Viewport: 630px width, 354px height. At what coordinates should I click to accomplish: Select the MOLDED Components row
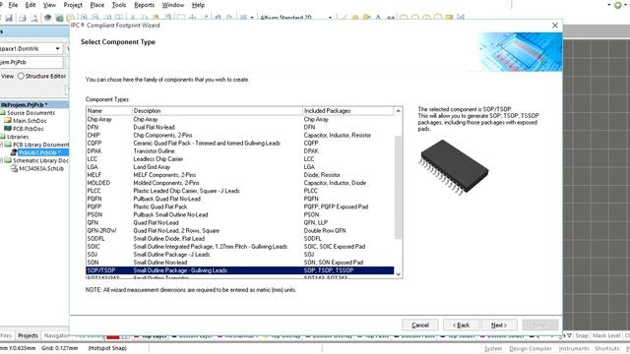click(x=240, y=183)
